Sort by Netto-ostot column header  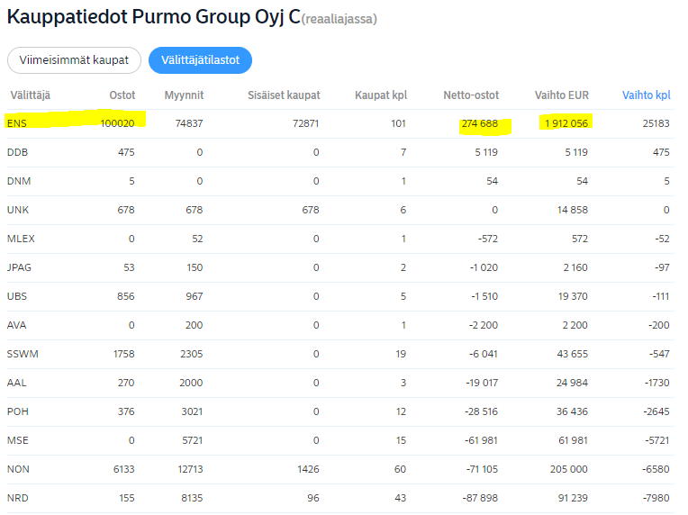point(470,95)
